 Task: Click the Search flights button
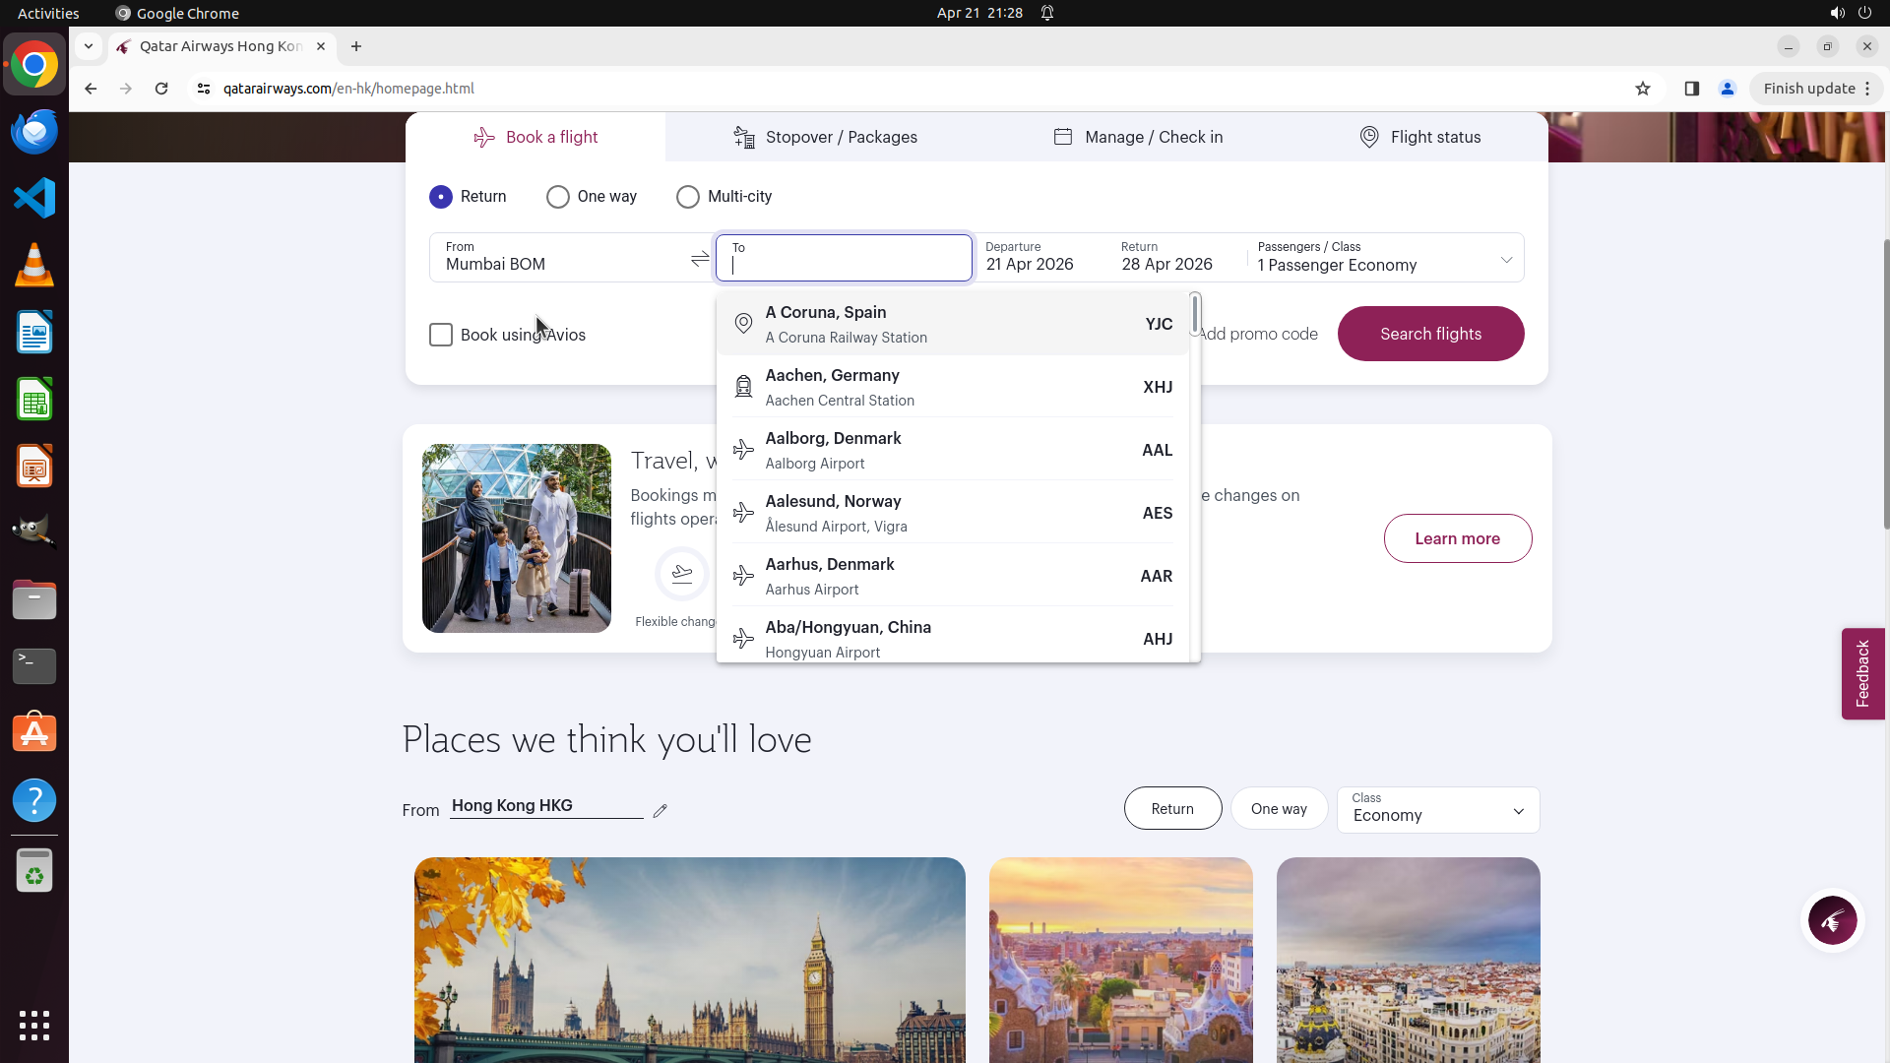(1430, 334)
